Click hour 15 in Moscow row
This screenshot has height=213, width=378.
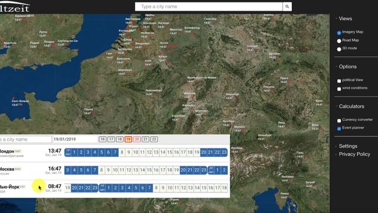pyautogui.click(x=149, y=170)
